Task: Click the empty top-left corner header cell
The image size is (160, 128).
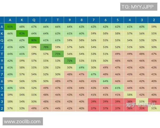Action: pos(2,20)
